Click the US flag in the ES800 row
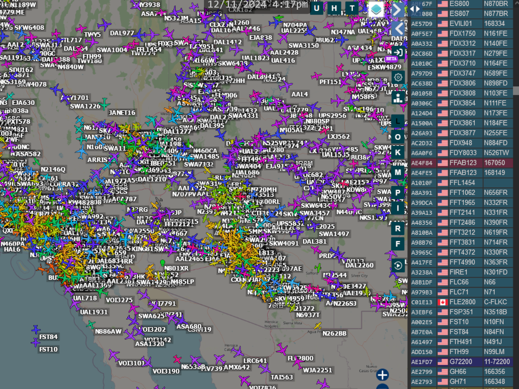The width and height of the screenshot is (519, 389). pos(443,4)
